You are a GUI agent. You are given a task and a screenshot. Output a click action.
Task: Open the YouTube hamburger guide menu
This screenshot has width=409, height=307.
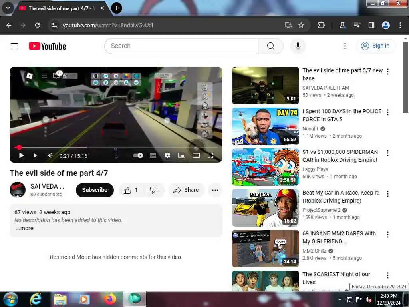(14, 46)
